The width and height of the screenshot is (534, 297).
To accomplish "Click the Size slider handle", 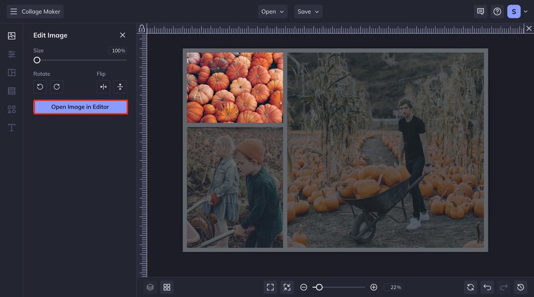I will pos(37,60).
